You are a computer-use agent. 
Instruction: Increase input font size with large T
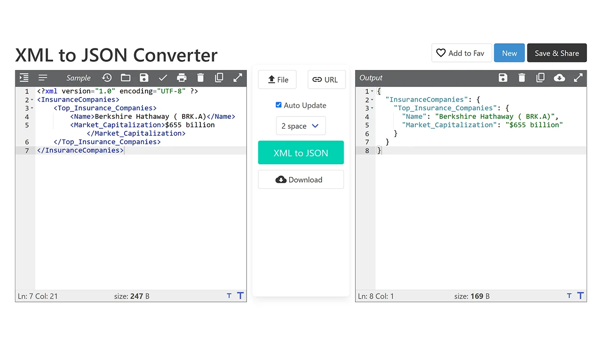click(x=240, y=296)
